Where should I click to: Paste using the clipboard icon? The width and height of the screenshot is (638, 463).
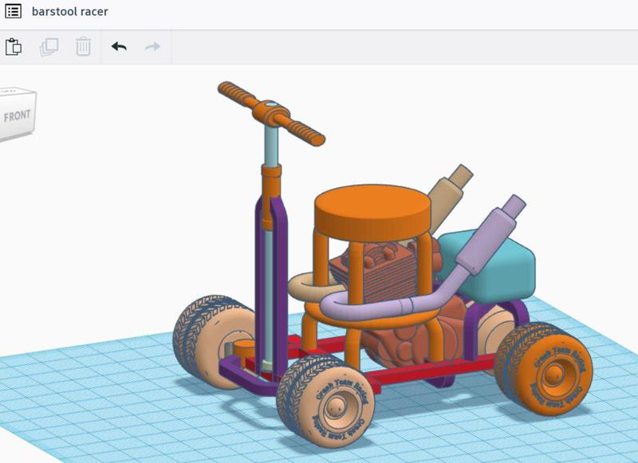[14, 46]
